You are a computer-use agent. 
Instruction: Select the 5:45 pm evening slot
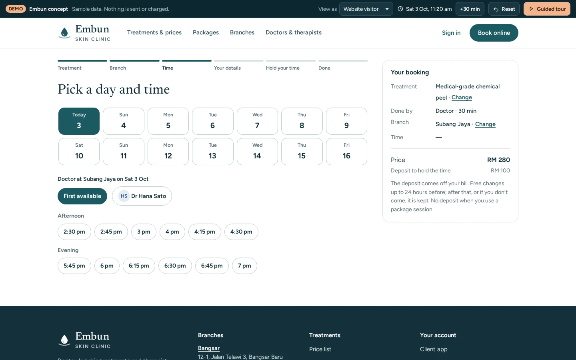(x=74, y=266)
